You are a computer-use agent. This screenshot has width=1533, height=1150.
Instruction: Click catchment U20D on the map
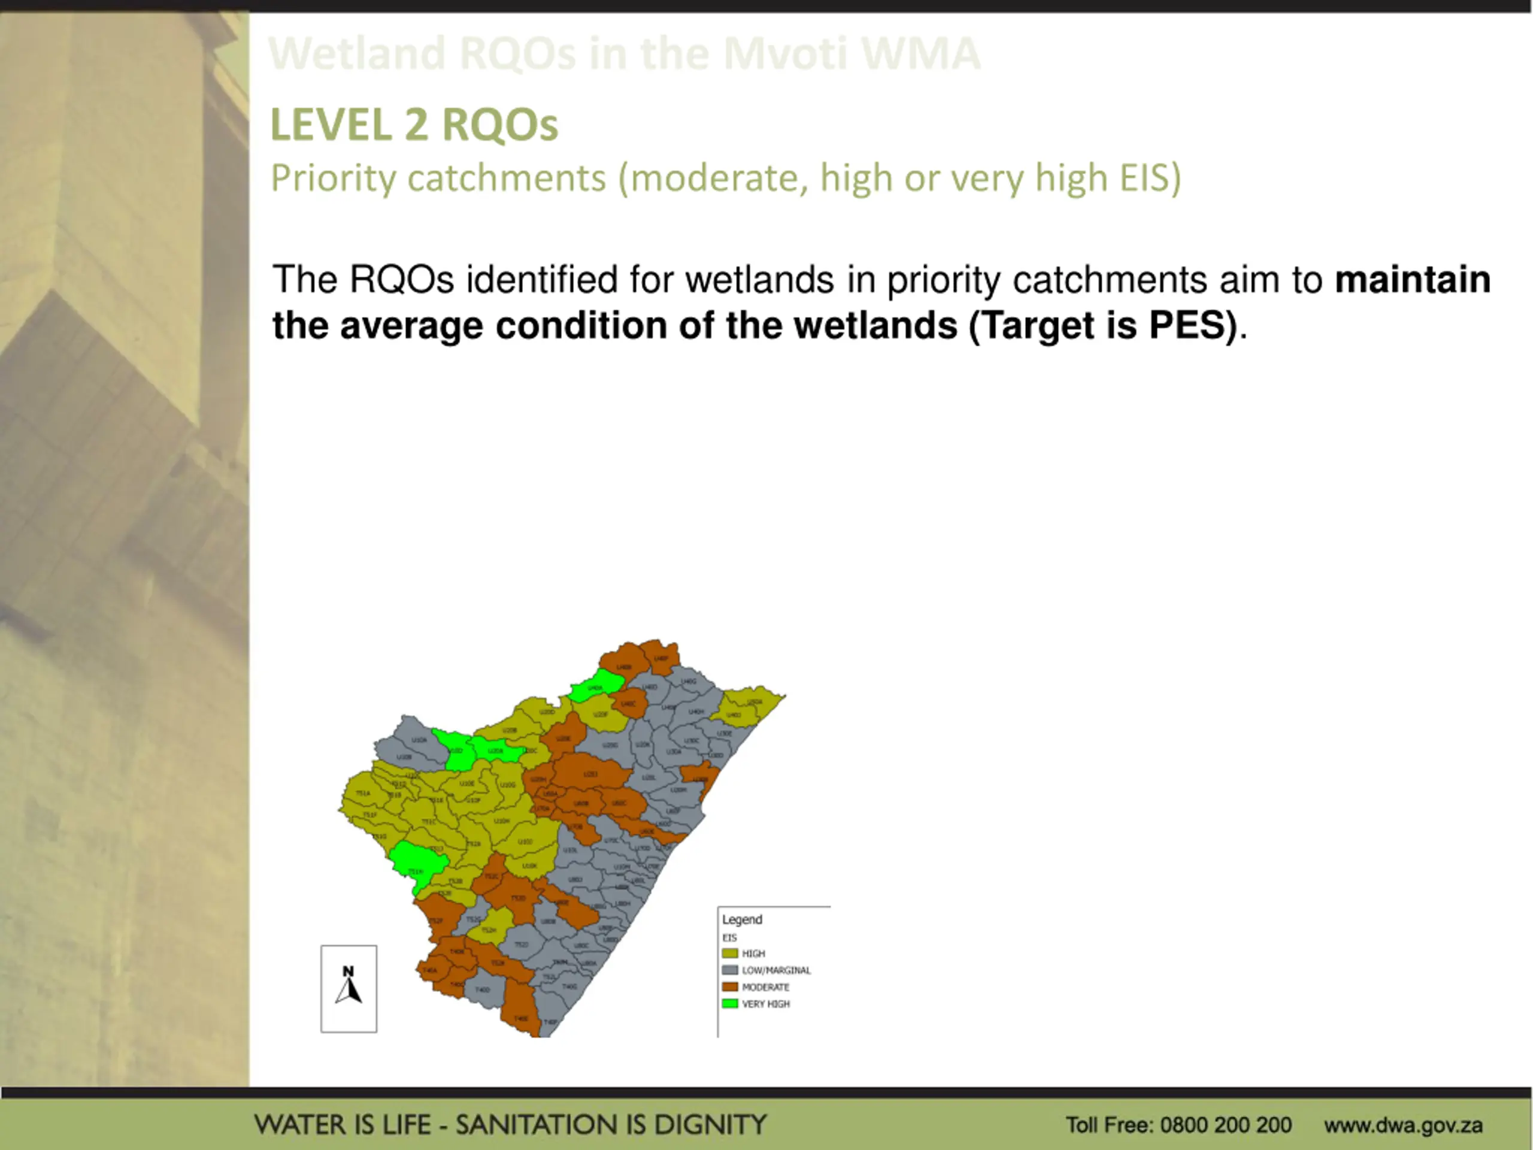pos(547,712)
